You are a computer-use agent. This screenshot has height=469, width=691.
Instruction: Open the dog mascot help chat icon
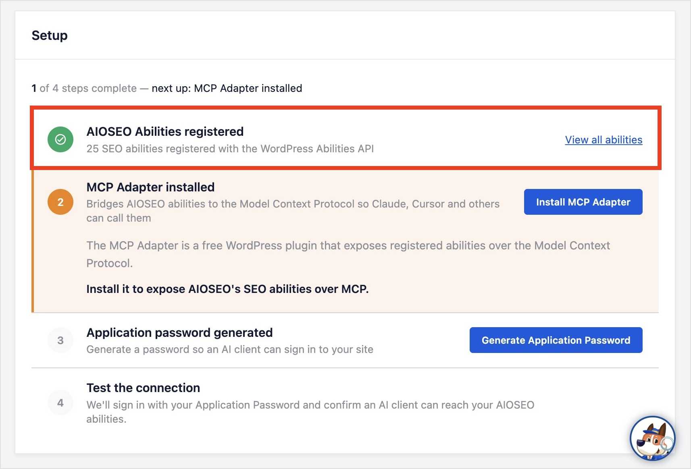[x=652, y=438]
